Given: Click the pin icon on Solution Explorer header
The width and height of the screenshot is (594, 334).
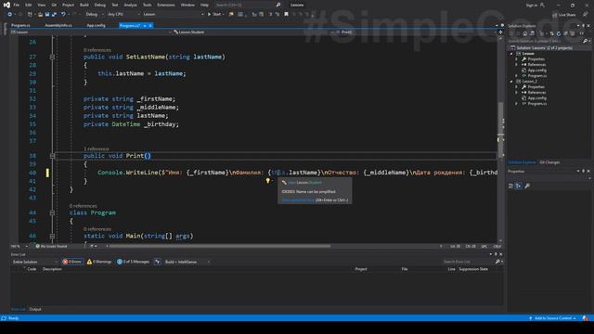Looking at the screenshot, I should pyautogui.click(x=584, y=26).
